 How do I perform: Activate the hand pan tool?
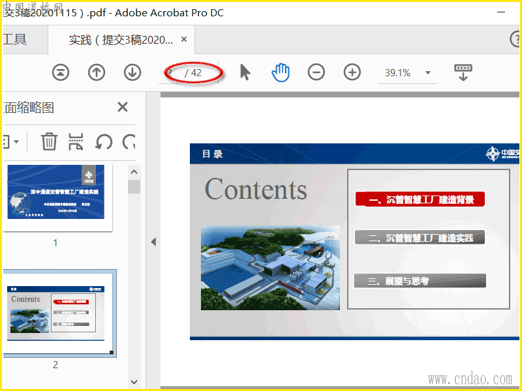point(281,72)
